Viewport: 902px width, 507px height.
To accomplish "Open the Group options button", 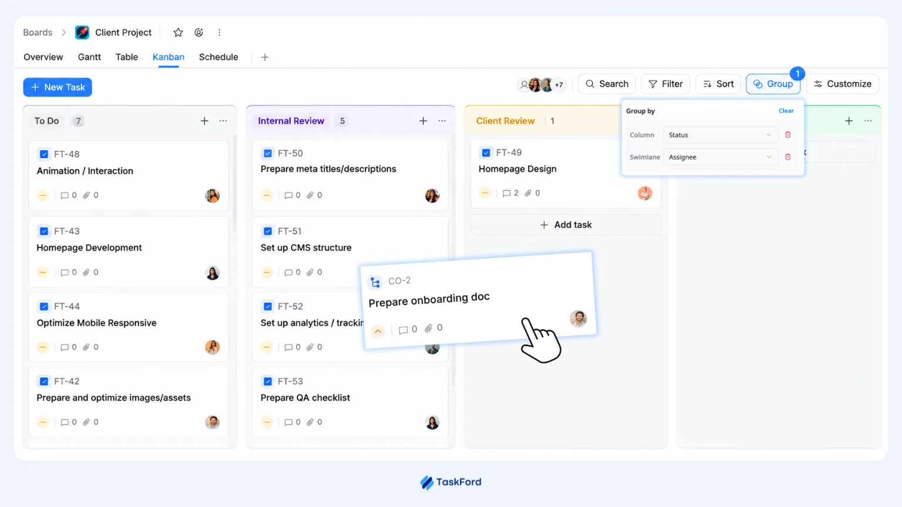I will 773,84.
